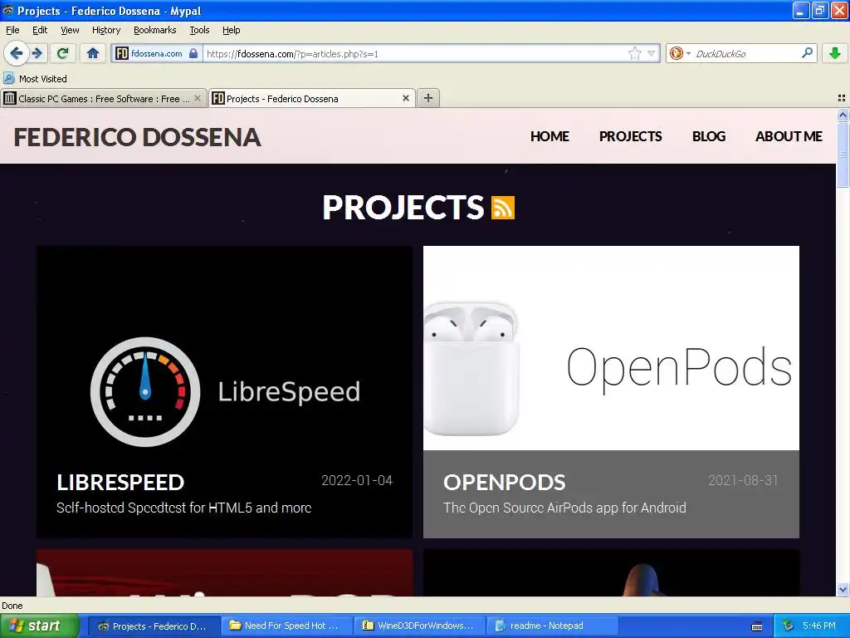
Task: Click the Projects - Federico D... taskbar button
Action: coord(154,626)
